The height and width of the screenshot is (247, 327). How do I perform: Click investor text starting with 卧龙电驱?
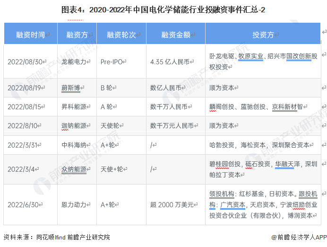(x=263, y=62)
